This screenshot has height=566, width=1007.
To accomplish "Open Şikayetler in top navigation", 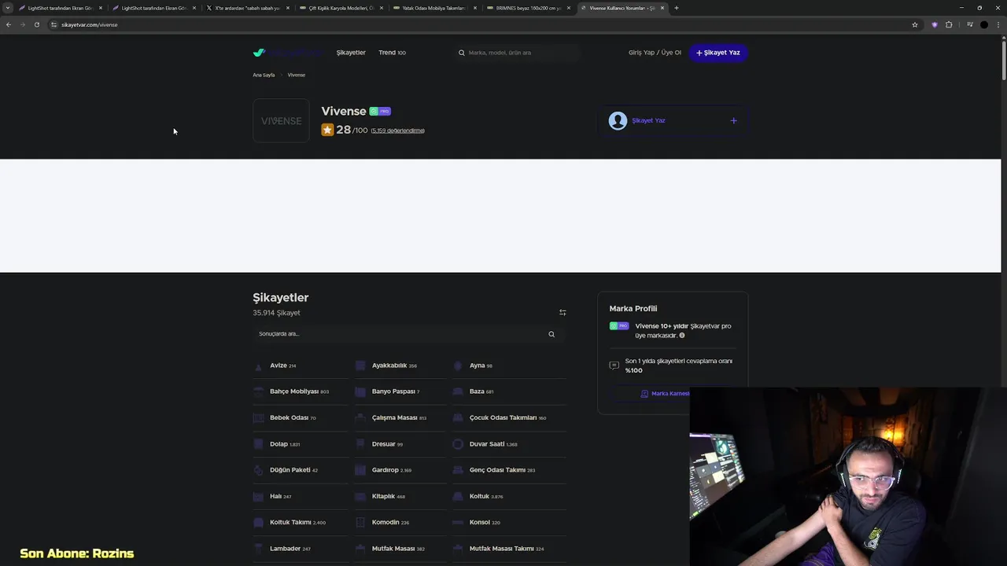I will click(x=351, y=53).
